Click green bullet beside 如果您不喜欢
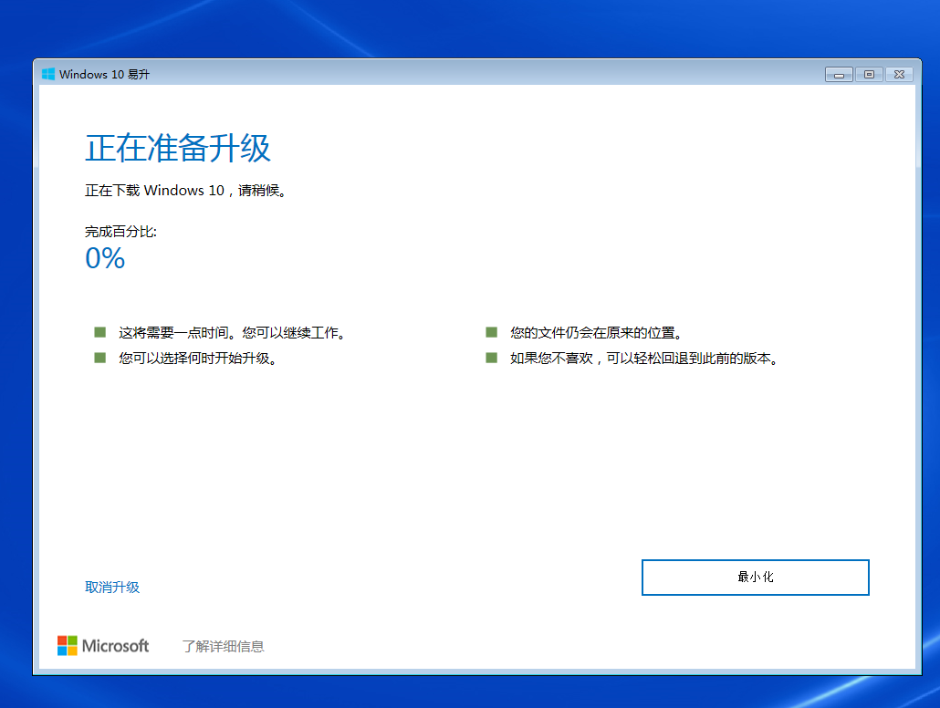940x708 pixels. 492,358
